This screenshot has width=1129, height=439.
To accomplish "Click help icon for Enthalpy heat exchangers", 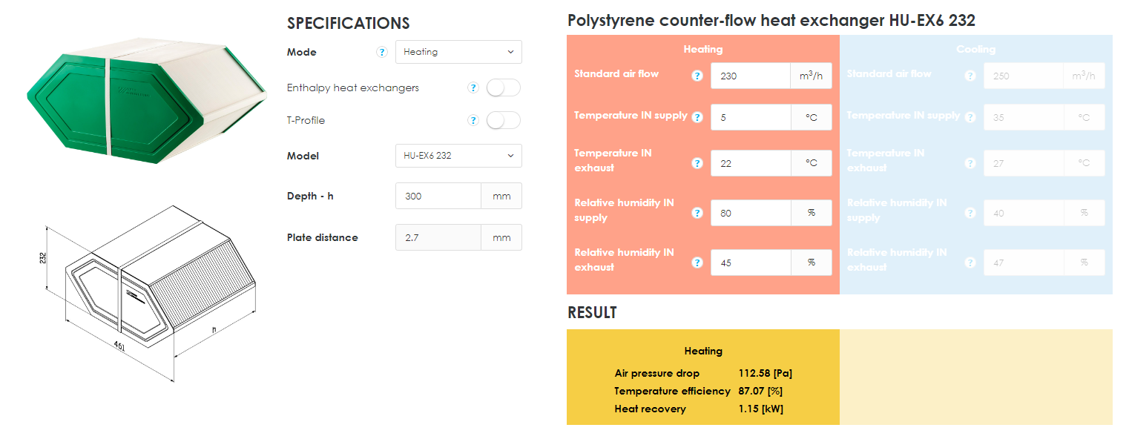I will [x=473, y=88].
